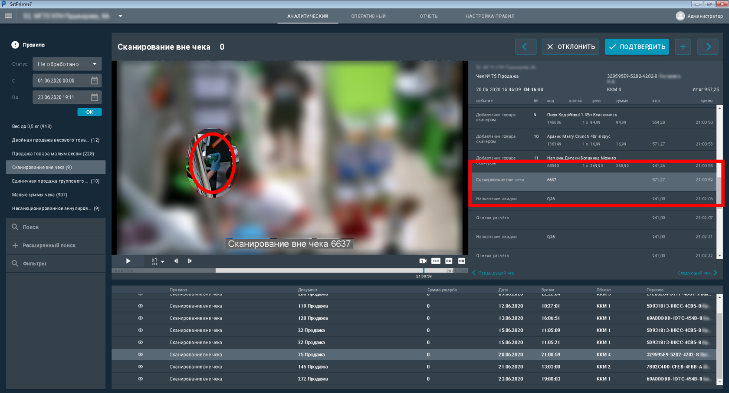This screenshot has height=393, width=729.
Task: Open calendar for the start date
Action: coord(95,80)
